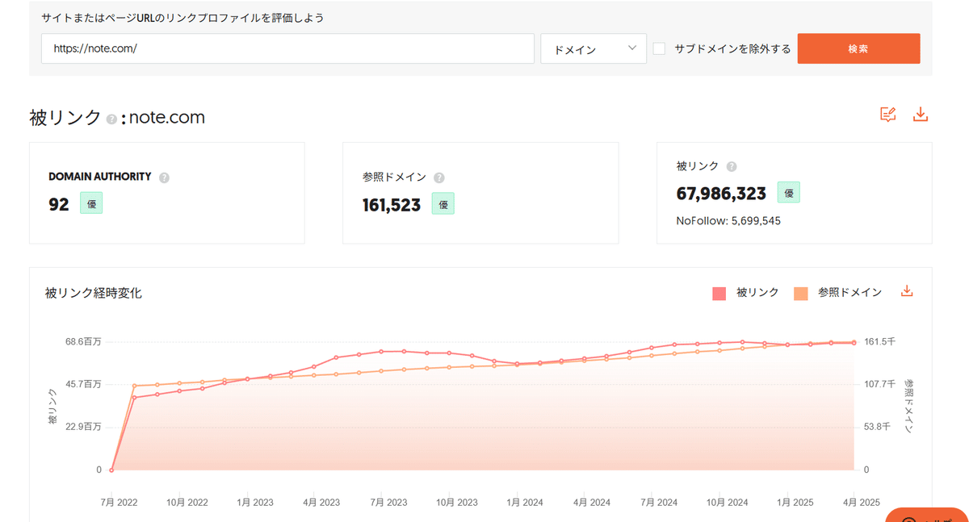The width and height of the screenshot is (969, 522).
Task: Enable the サブドメインを除外する checkbox
Action: pyautogui.click(x=659, y=48)
